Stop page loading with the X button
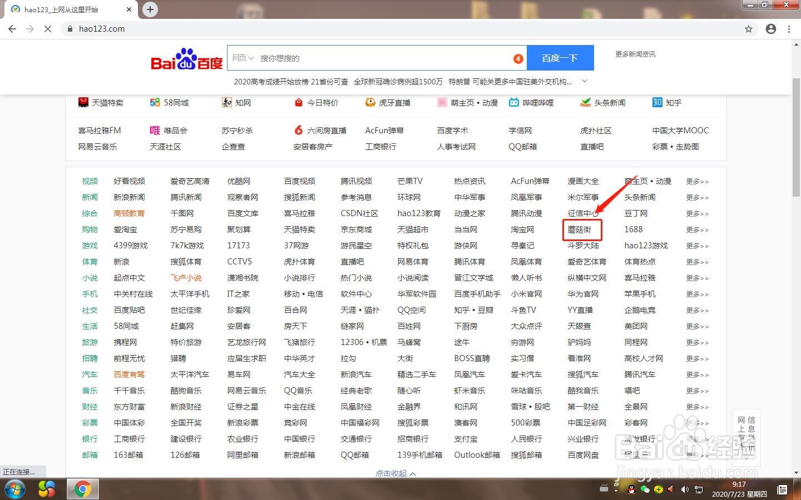The width and height of the screenshot is (801, 500). (48, 29)
